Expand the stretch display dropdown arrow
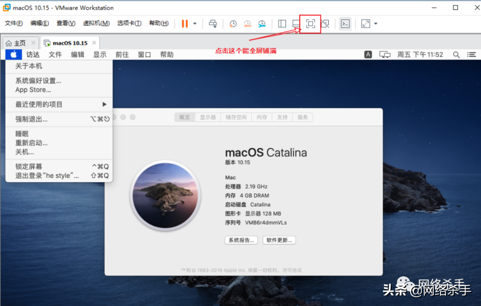Image resolution: width=481 pixels, height=306 pixels. [x=376, y=24]
